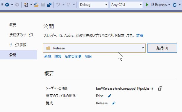This screenshot has width=182, height=112.
Task: Click the toolbar drag grip handle
Action: click(2, 5)
